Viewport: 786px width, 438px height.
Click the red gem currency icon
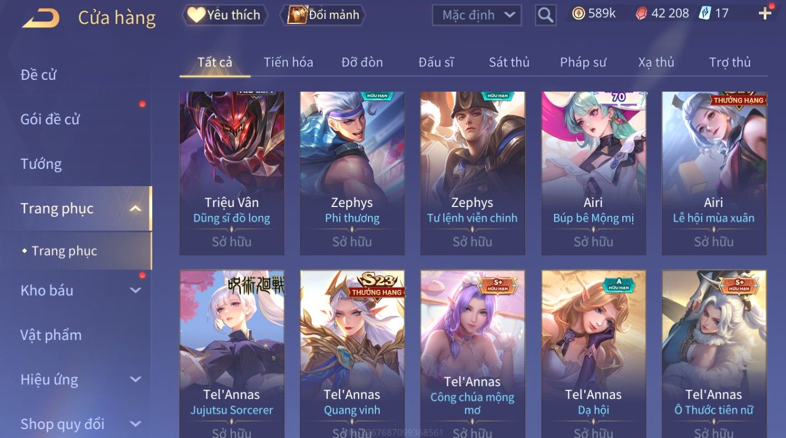[642, 14]
